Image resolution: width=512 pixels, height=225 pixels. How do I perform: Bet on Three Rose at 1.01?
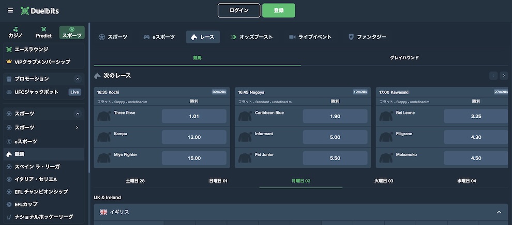[194, 116]
